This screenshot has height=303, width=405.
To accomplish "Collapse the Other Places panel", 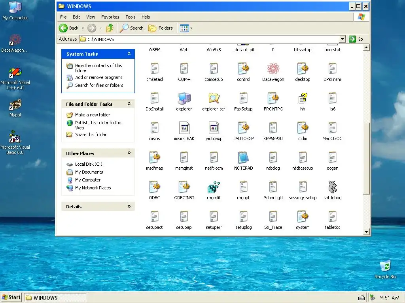I will click(129, 153).
